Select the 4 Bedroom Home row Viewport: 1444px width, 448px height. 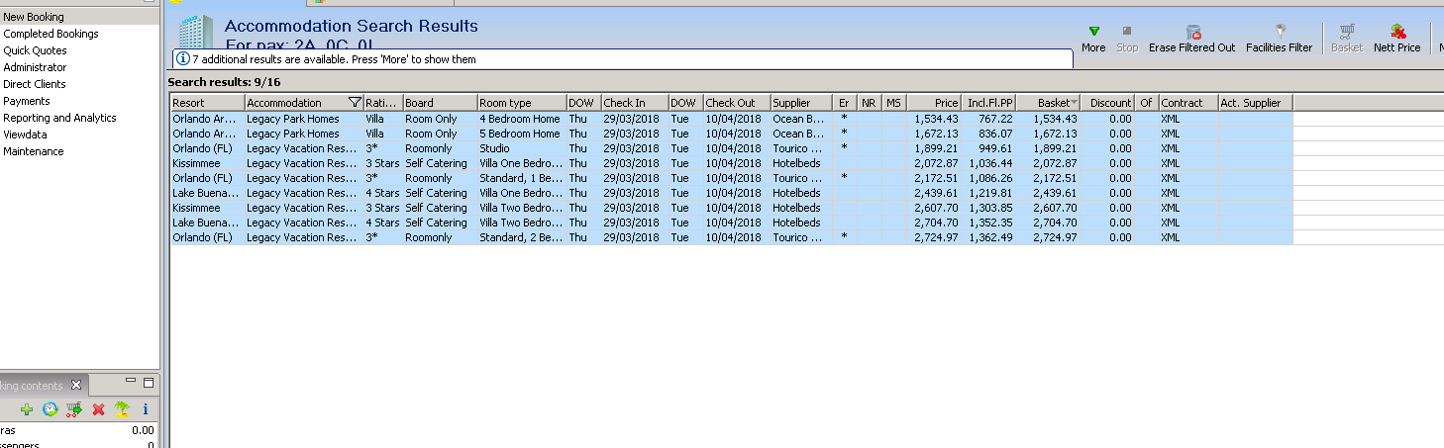click(x=731, y=119)
